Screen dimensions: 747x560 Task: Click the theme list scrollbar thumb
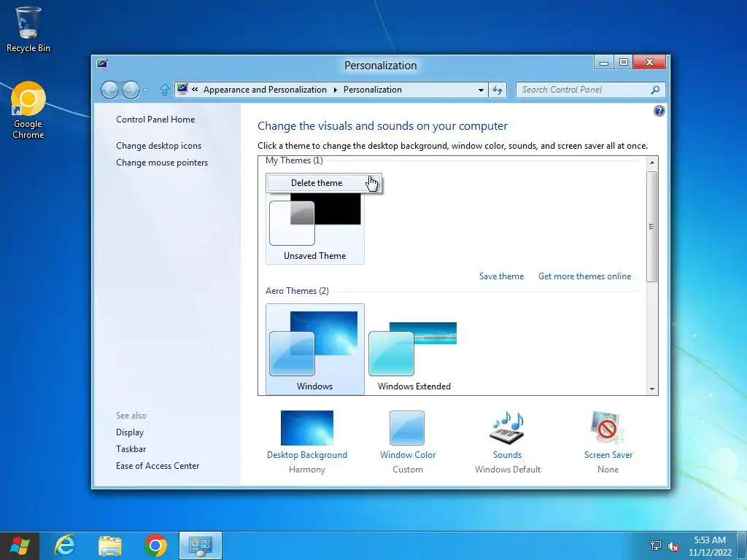coord(652,227)
